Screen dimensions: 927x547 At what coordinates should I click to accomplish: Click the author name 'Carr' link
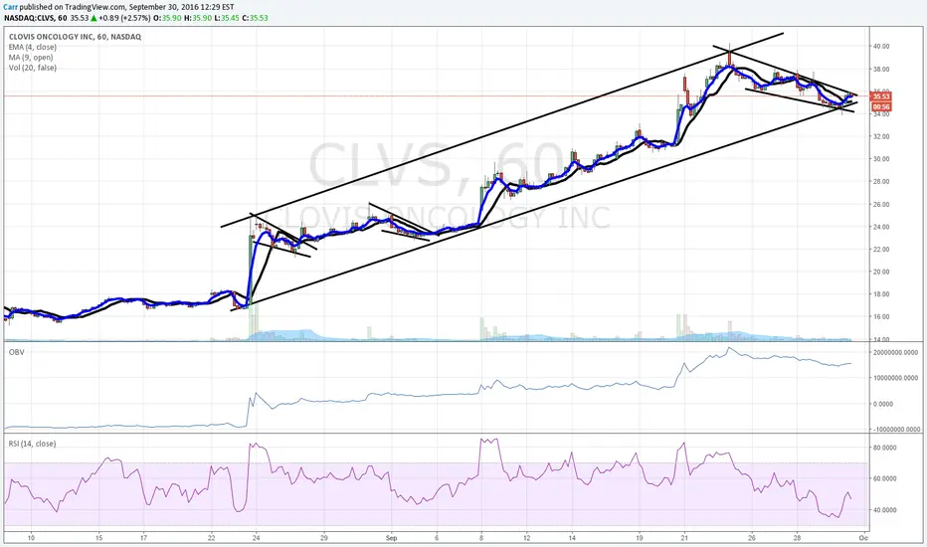tap(10, 7)
